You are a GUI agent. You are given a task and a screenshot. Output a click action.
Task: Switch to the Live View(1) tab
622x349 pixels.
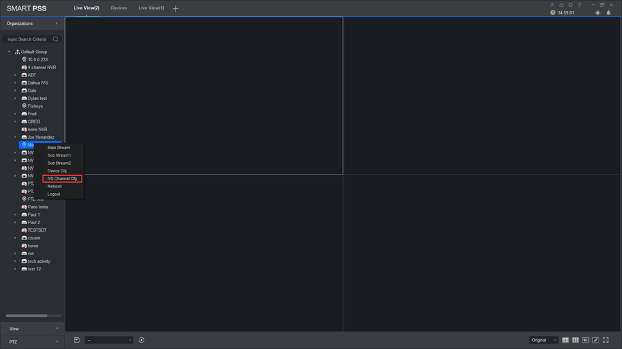click(151, 8)
